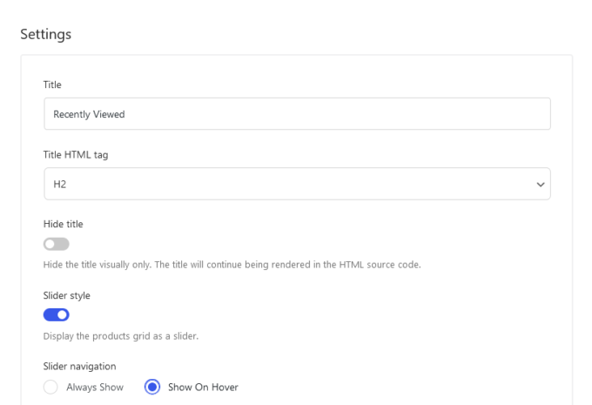Click the Settings heading

point(45,34)
